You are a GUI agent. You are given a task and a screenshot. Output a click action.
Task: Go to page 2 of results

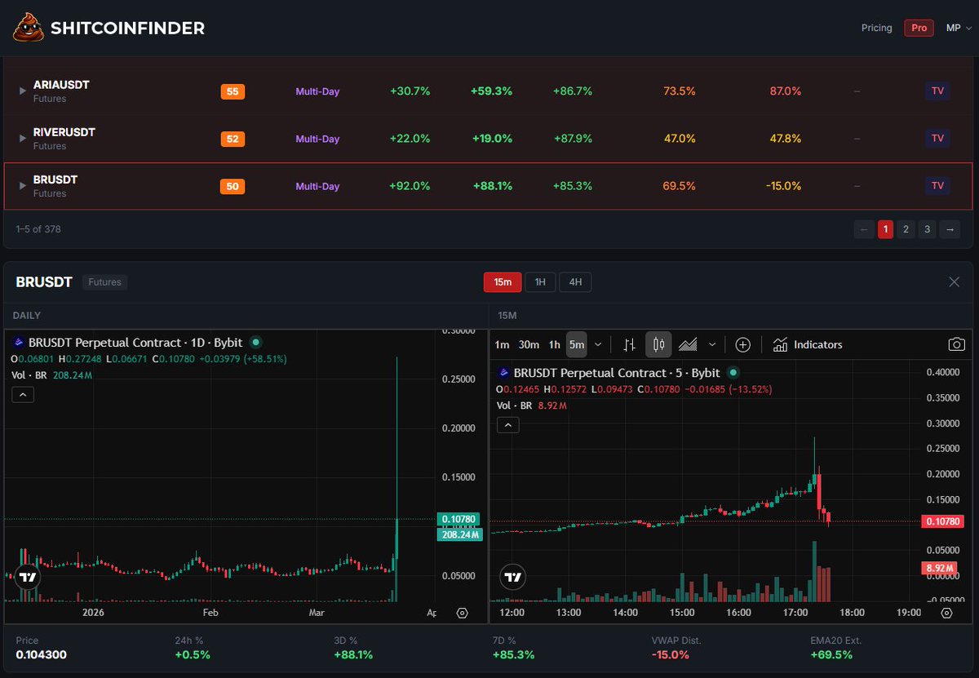pyautogui.click(x=906, y=229)
